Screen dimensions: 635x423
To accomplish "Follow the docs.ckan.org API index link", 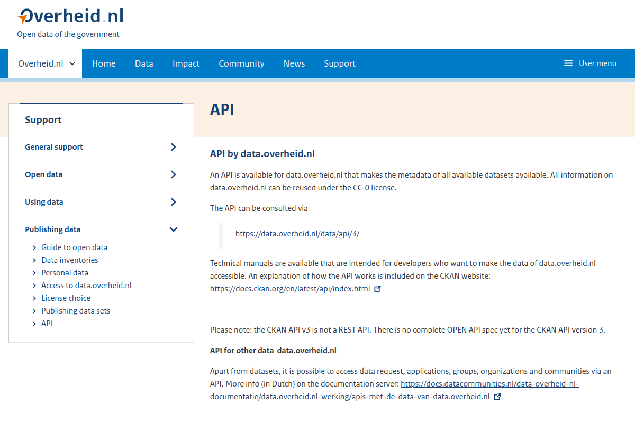I will pos(290,289).
